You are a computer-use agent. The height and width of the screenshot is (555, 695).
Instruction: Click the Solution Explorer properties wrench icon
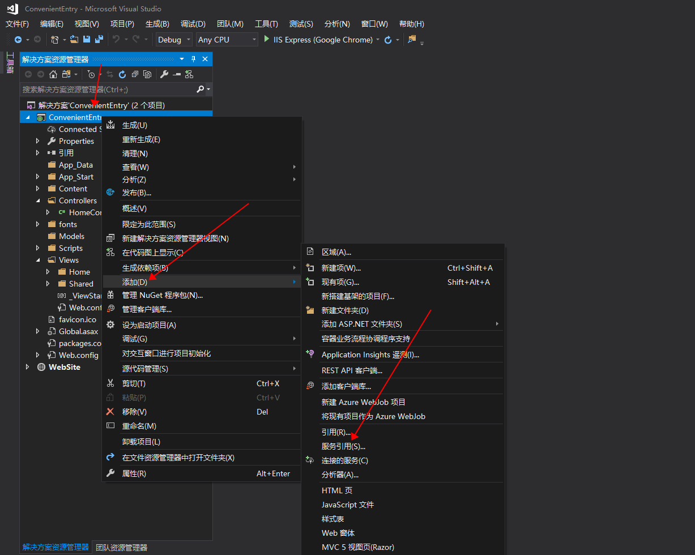[x=164, y=74]
